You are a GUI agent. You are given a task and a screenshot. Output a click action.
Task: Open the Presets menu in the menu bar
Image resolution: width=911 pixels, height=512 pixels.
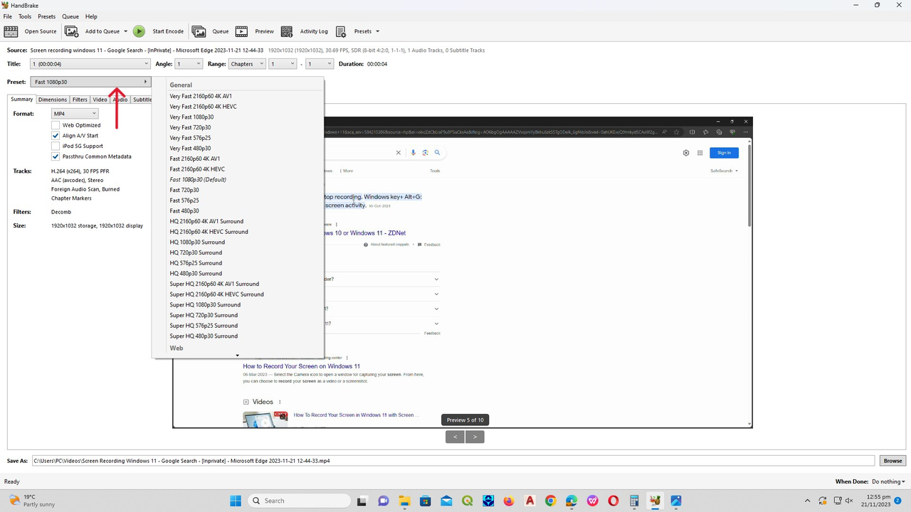[x=46, y=16]
